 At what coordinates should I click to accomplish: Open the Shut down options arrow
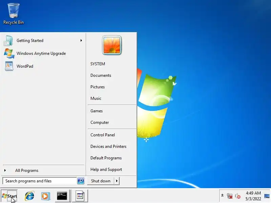[117, 181]
